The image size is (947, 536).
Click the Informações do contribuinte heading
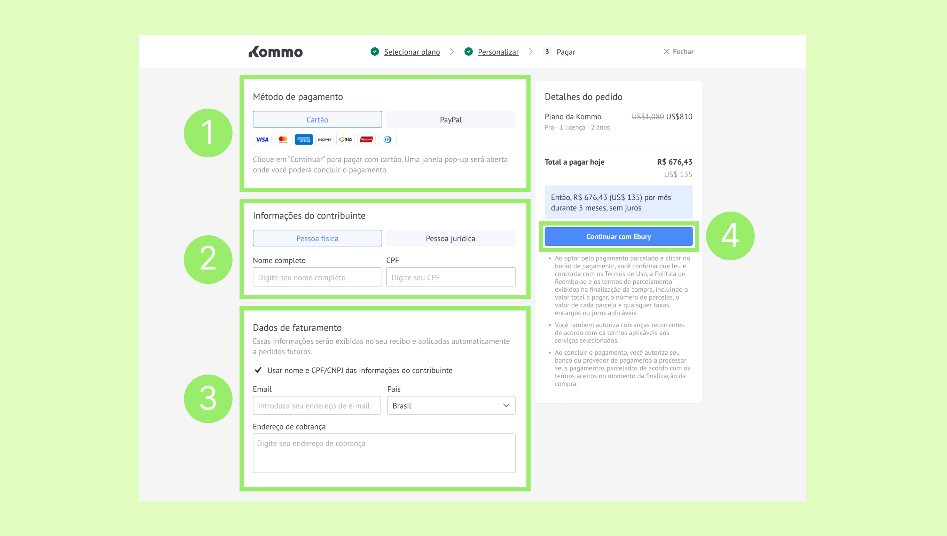[x=309, y=215]
